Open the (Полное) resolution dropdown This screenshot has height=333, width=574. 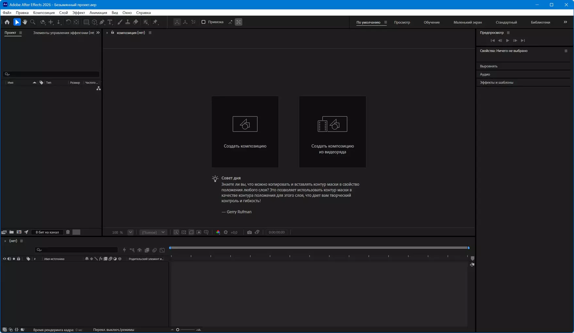[153, 232]
